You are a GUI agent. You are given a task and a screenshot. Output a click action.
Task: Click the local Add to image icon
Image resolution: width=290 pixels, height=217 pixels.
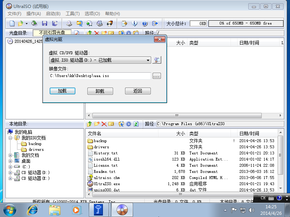pos(121,124)
